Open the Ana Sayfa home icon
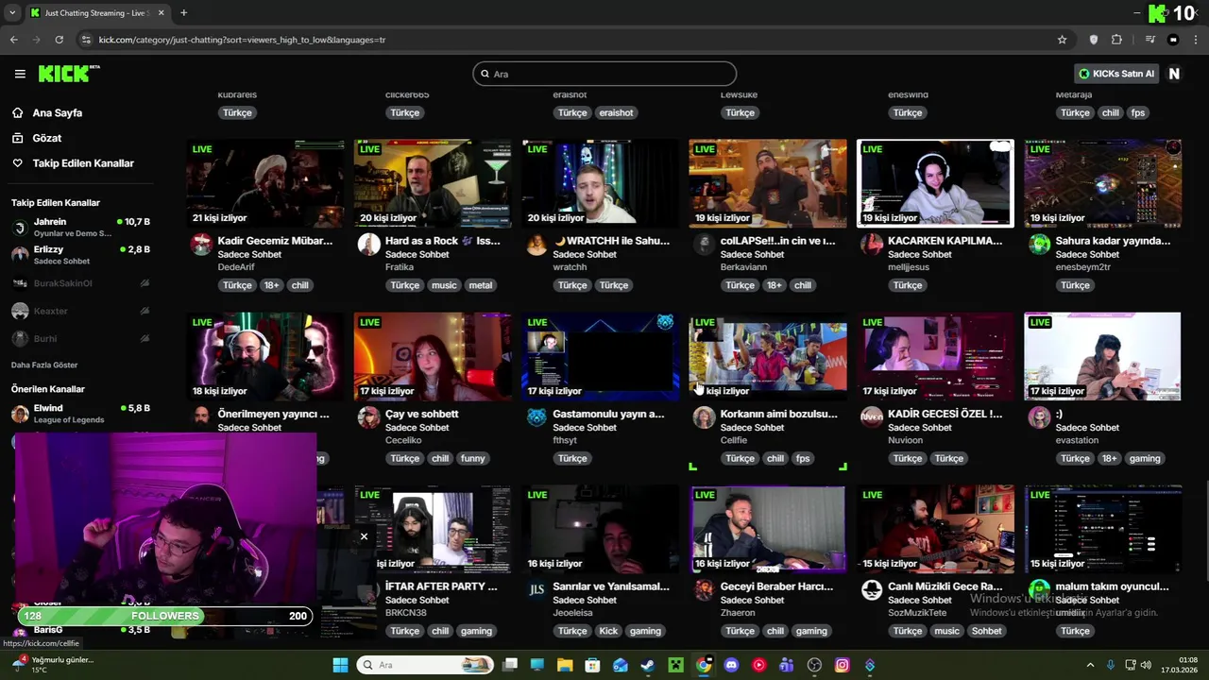 [18, 112]
